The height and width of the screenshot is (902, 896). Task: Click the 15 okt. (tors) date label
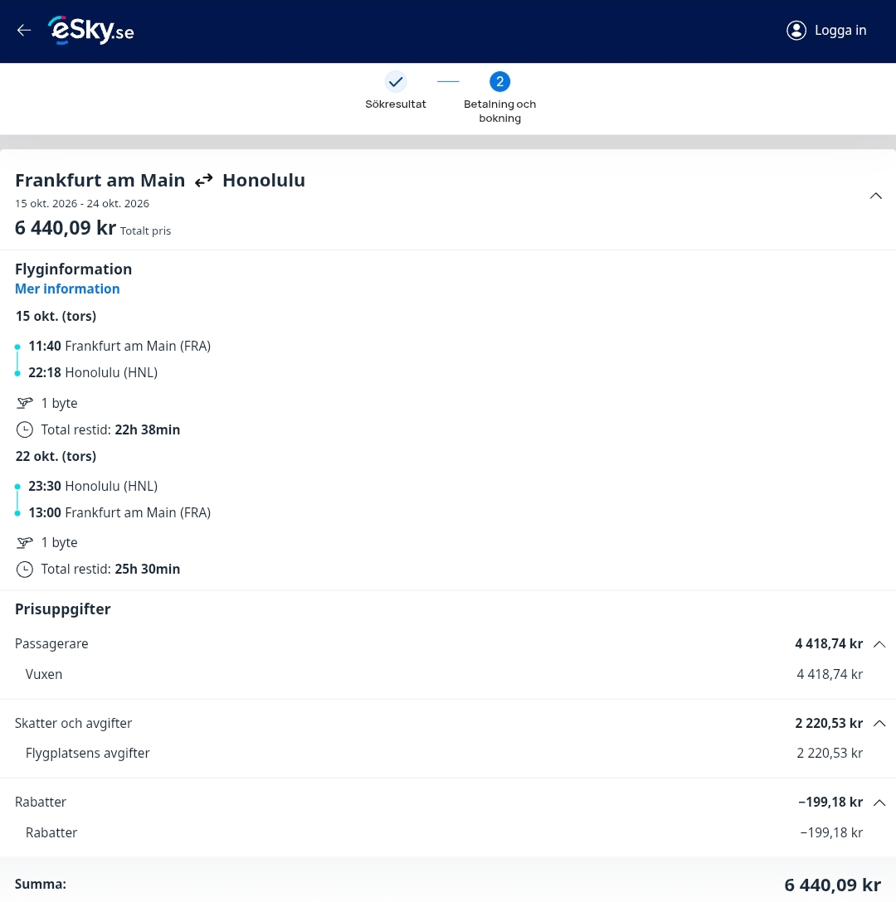click(x=56, y=317)
